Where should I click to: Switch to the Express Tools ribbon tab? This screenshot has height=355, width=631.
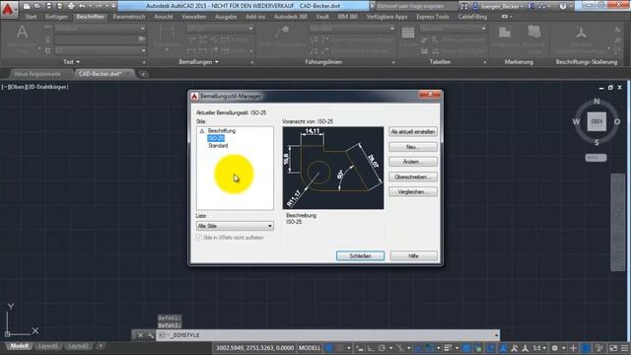(433, 17)
